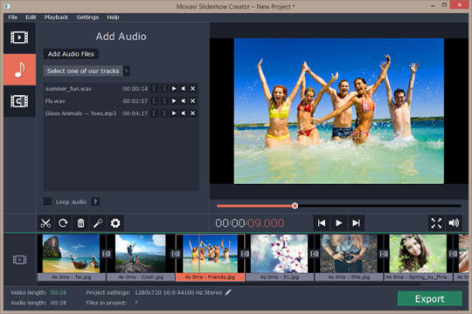Open the magic wand enhance tool

pyautogui.click(x=98, y=223)
